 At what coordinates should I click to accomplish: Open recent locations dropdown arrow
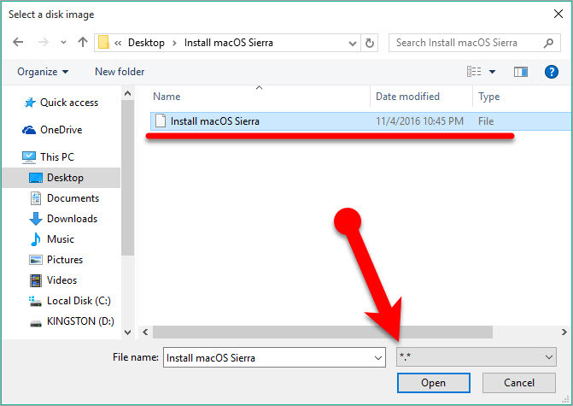coord(63,43)
